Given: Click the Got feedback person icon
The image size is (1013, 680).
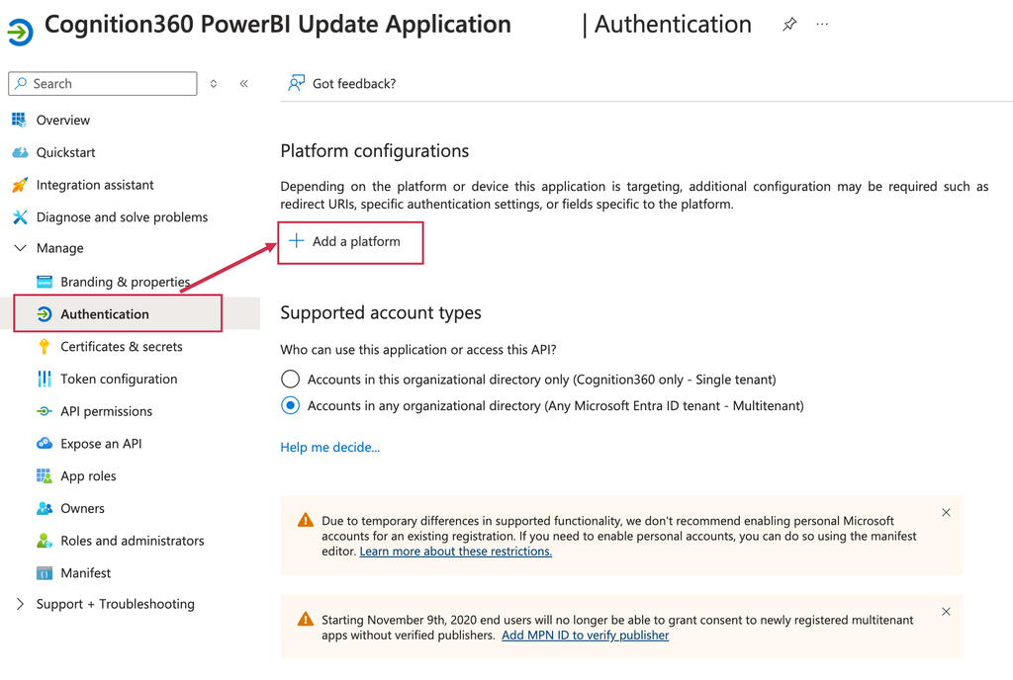Looking at the screenshot, I should click(296, 83).
